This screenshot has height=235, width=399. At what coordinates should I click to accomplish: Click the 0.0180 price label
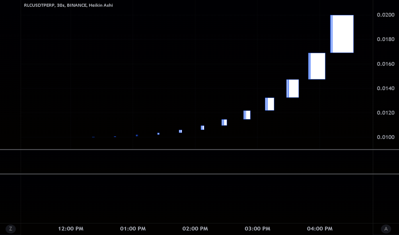(x=385, y=39)
